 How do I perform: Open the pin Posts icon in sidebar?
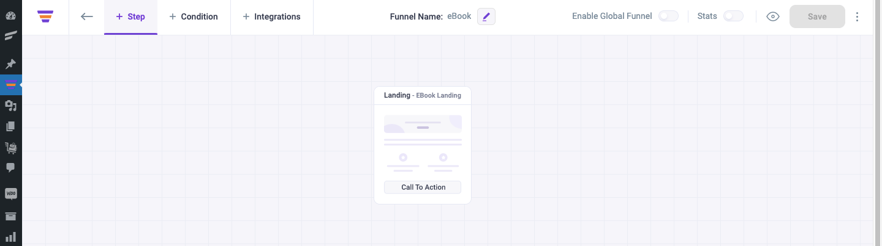10,64
